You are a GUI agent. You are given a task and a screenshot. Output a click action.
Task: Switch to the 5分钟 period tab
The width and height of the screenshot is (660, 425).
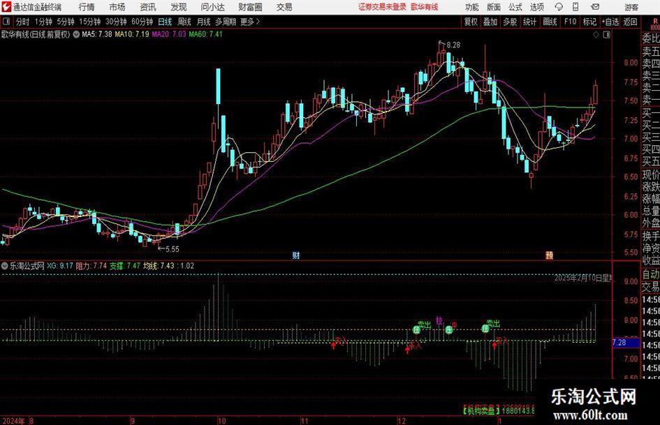coord(66,22)
